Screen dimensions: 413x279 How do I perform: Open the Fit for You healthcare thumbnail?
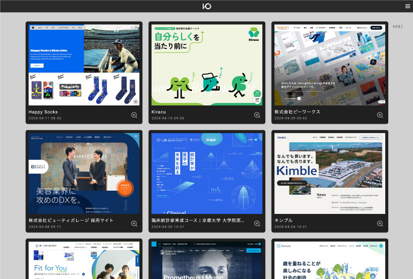point(84,260)
